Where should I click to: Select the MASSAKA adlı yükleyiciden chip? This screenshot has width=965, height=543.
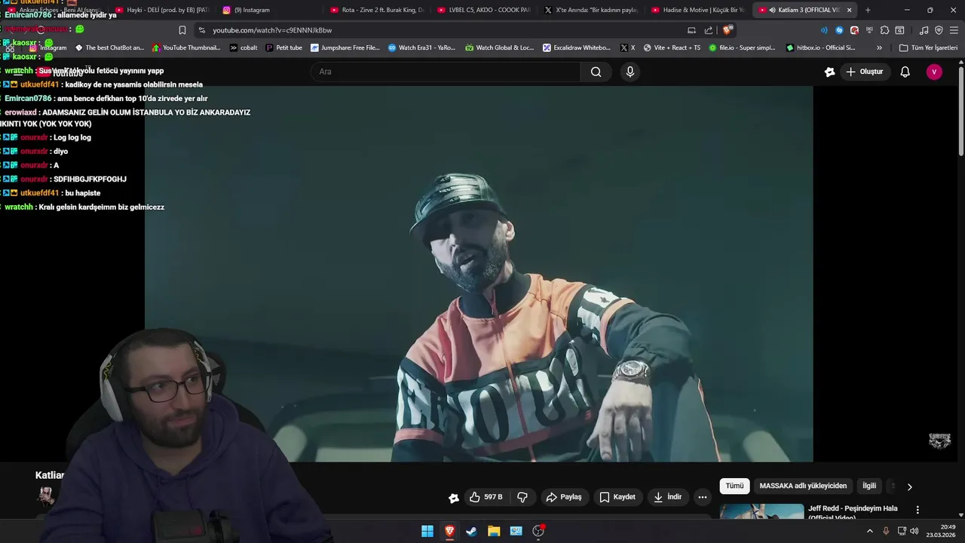point(803,486)
